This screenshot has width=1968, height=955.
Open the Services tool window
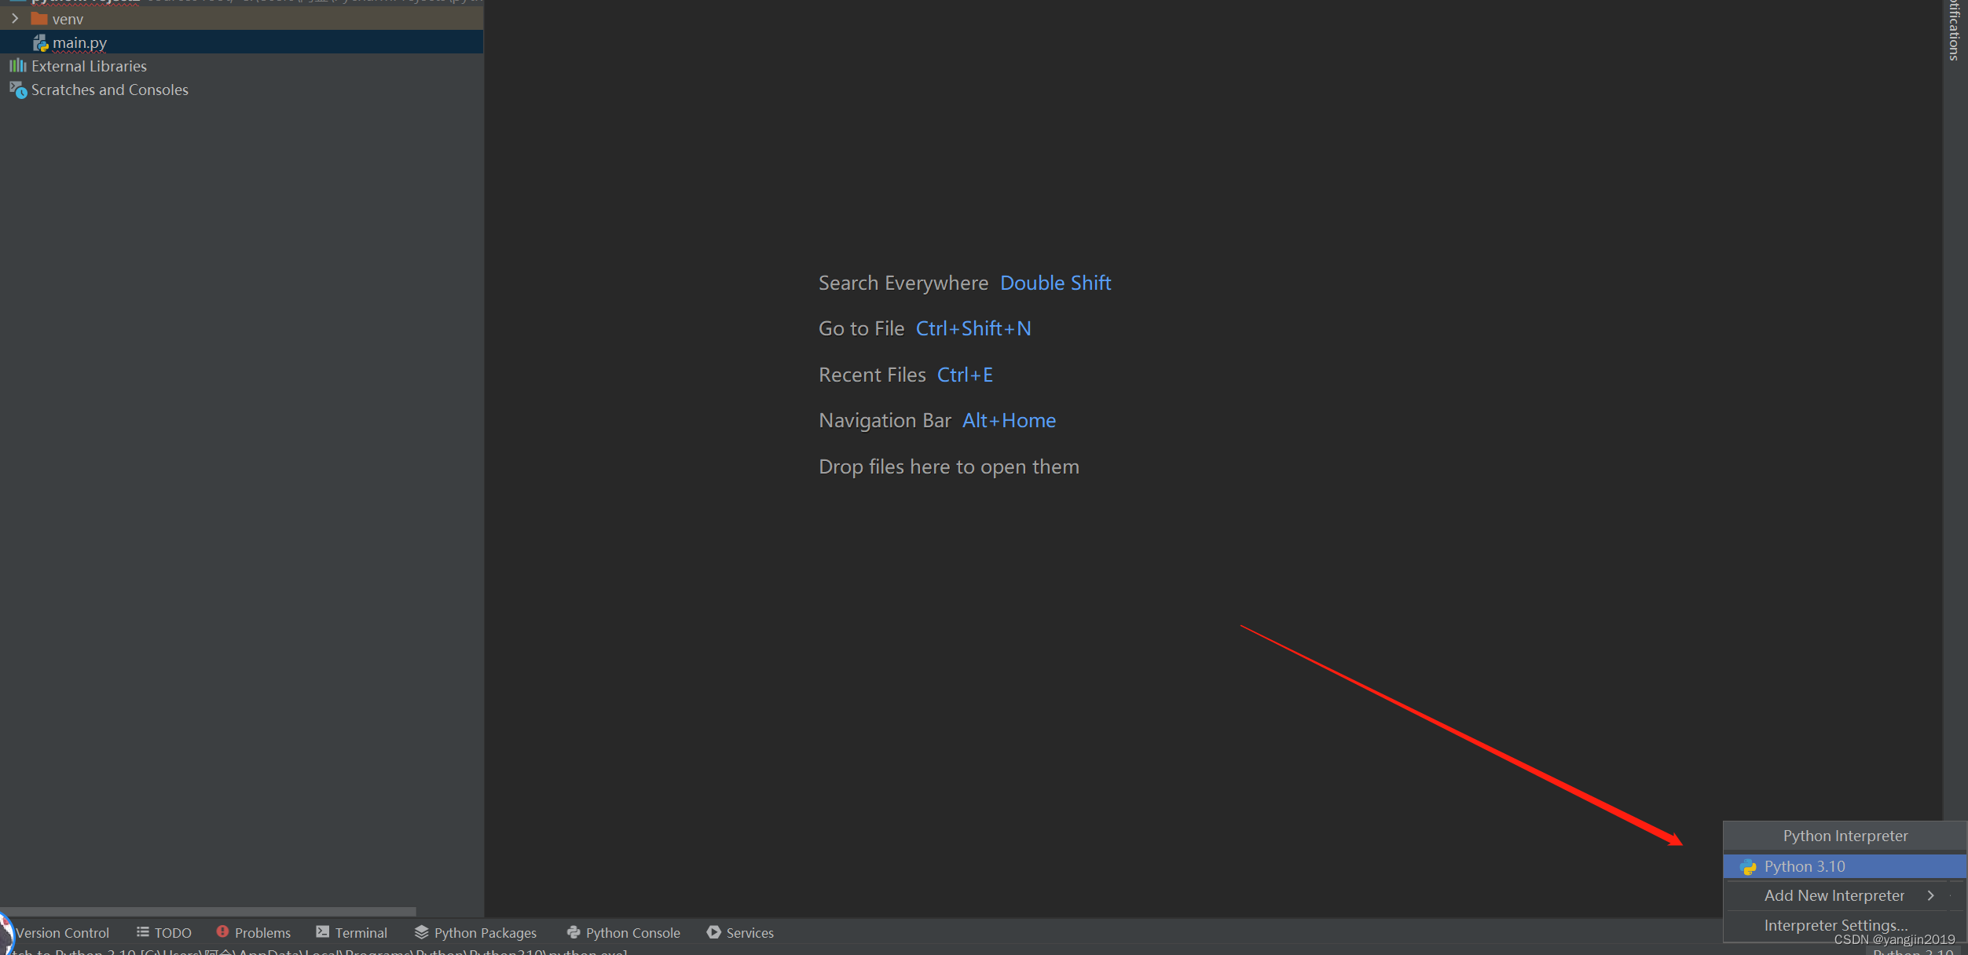(749, 932)
